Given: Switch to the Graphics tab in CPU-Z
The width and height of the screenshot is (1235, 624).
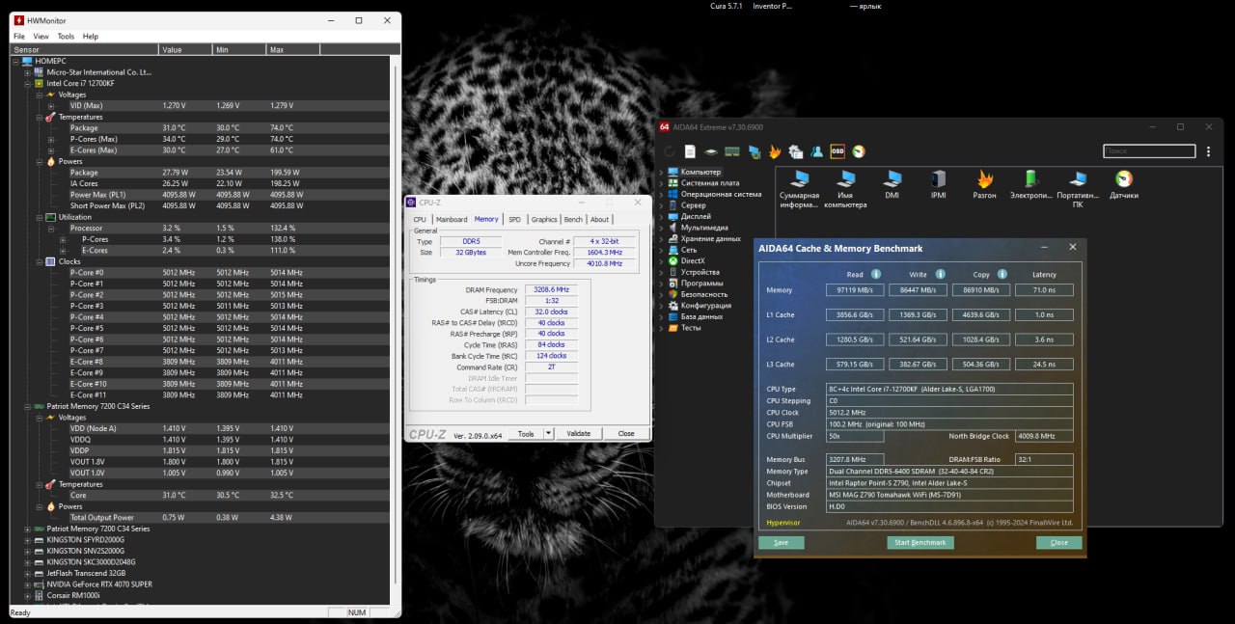Looking at the screenshot, I should (544, 220).
